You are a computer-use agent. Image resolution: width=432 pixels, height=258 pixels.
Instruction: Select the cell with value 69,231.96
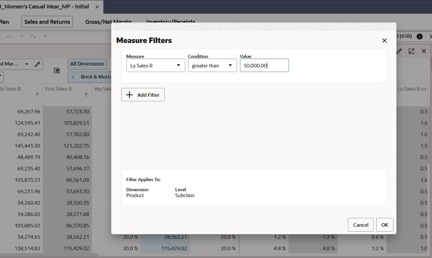click(x=22, y=192)
